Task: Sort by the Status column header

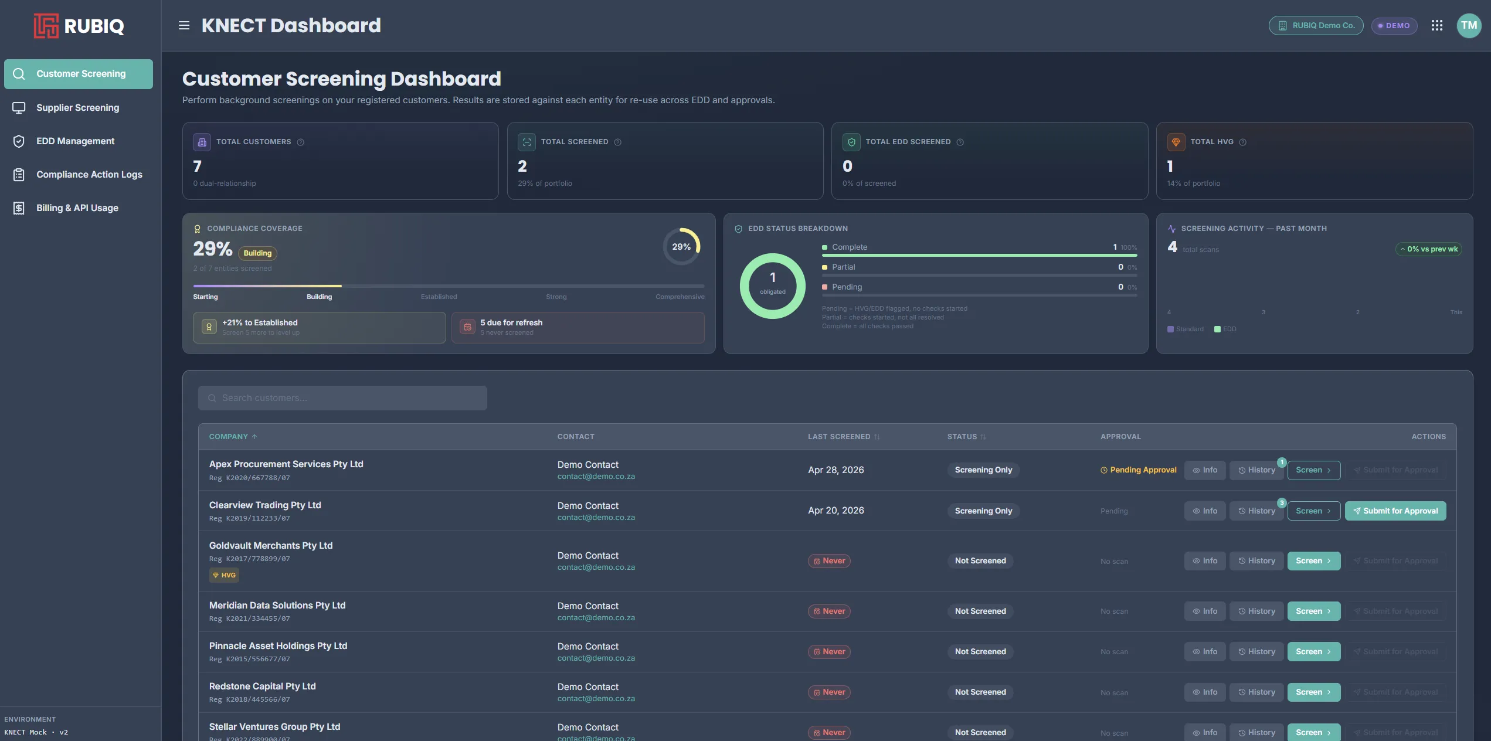Action: pos(967,437)
